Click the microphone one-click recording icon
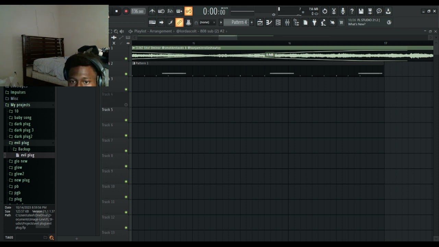The width and height of the screenshot is (439, 247). [x=343, y=11]
